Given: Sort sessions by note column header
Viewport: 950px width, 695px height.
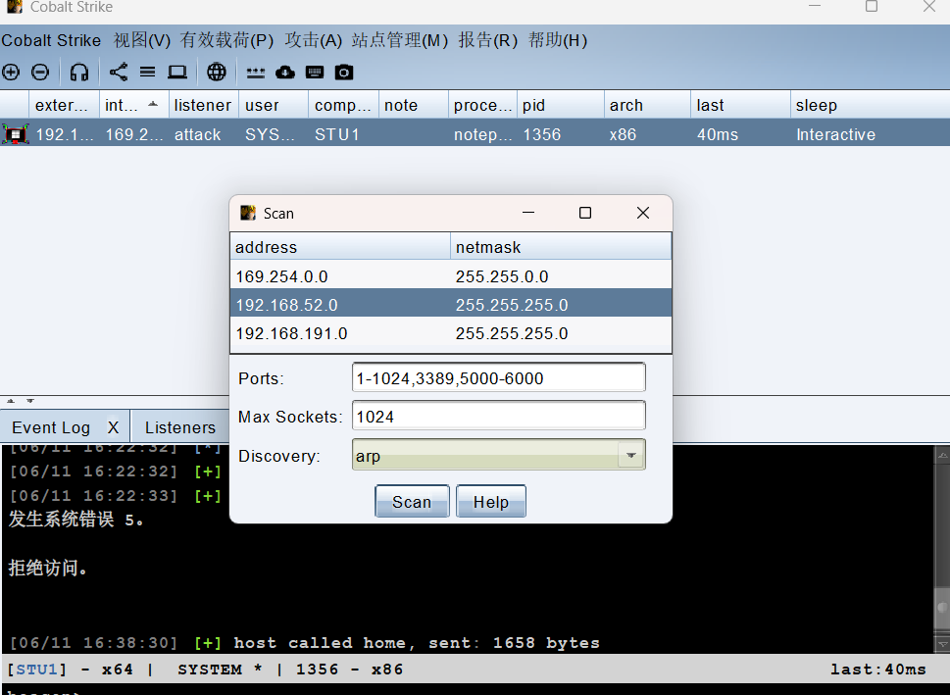Looking at the screenshot, I should pos(413,105).
